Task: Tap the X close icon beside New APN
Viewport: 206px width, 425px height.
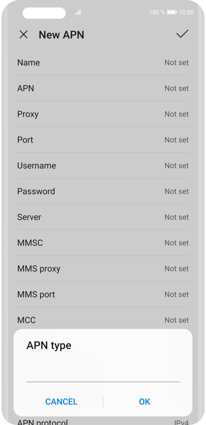Action: pos(24,35)
